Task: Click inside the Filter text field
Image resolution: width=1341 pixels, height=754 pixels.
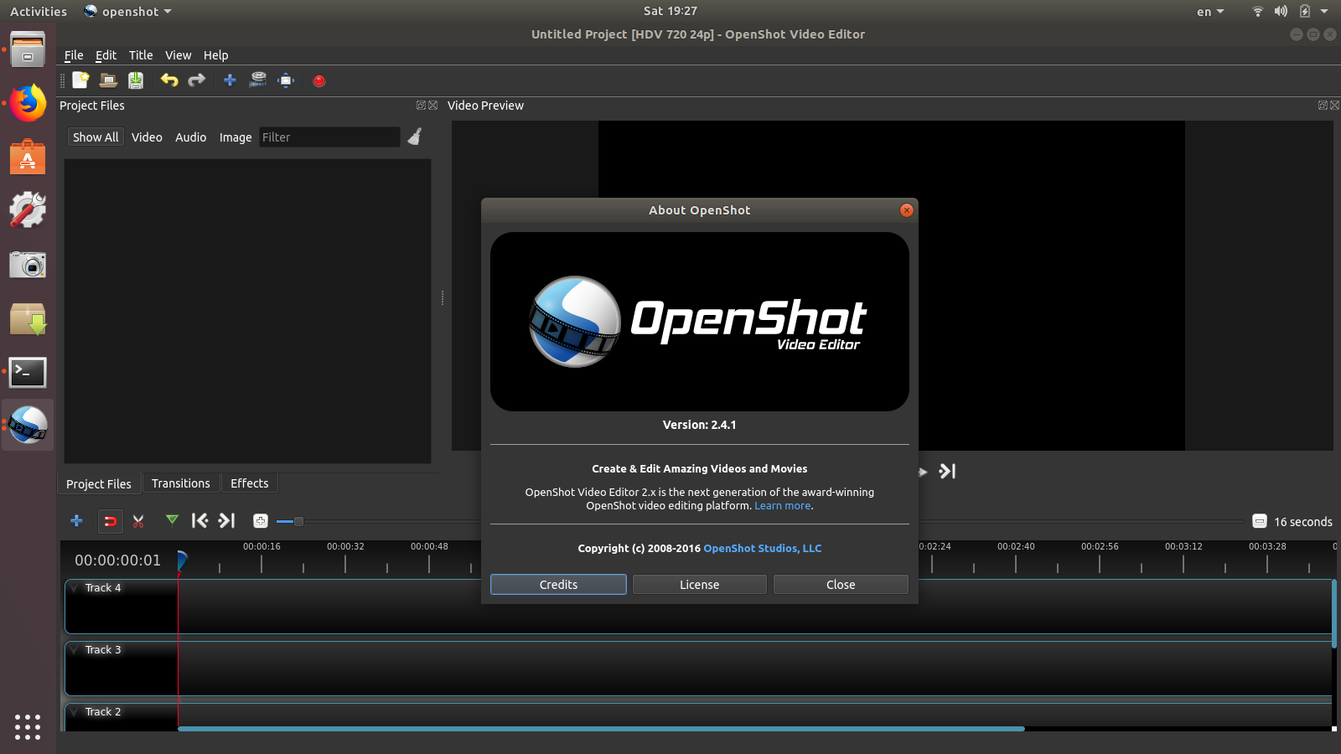Action: pyautogui.click(x=329, y=137)
